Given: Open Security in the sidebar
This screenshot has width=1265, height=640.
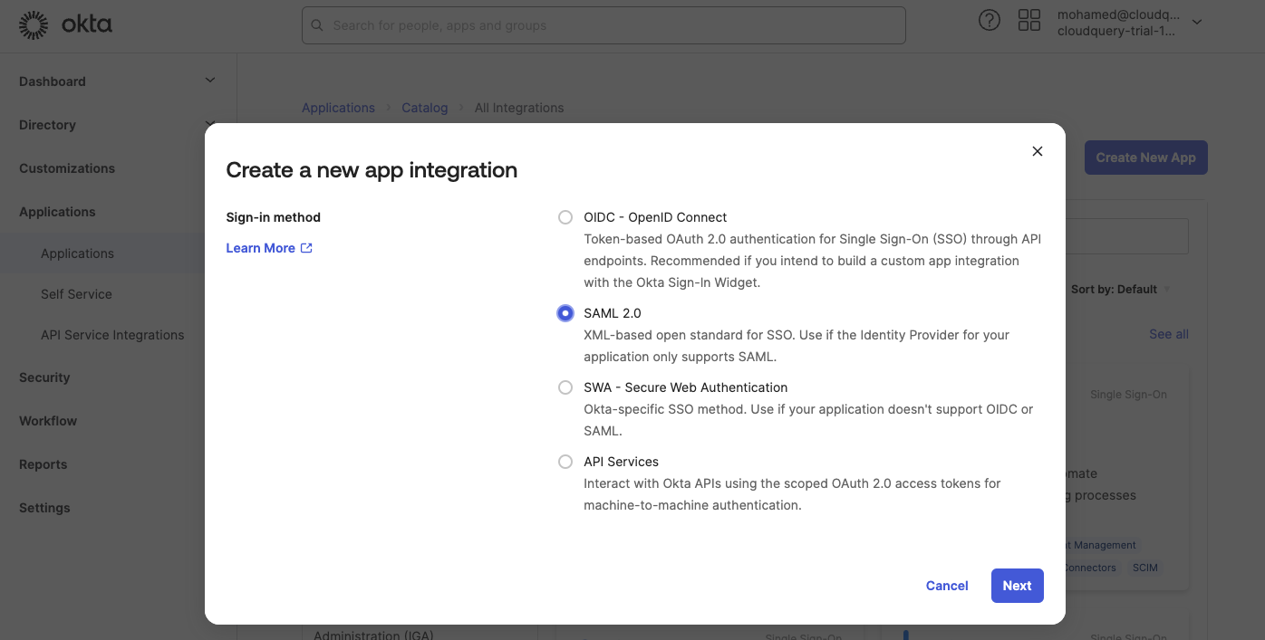Looking at the screenshot, I should (44, 377).
